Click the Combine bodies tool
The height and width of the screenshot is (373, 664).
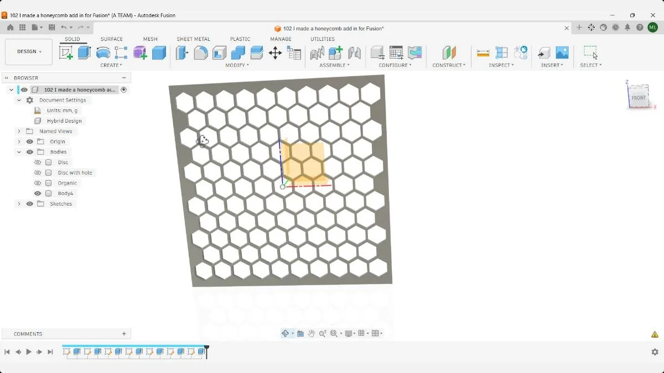pos(238,52)
